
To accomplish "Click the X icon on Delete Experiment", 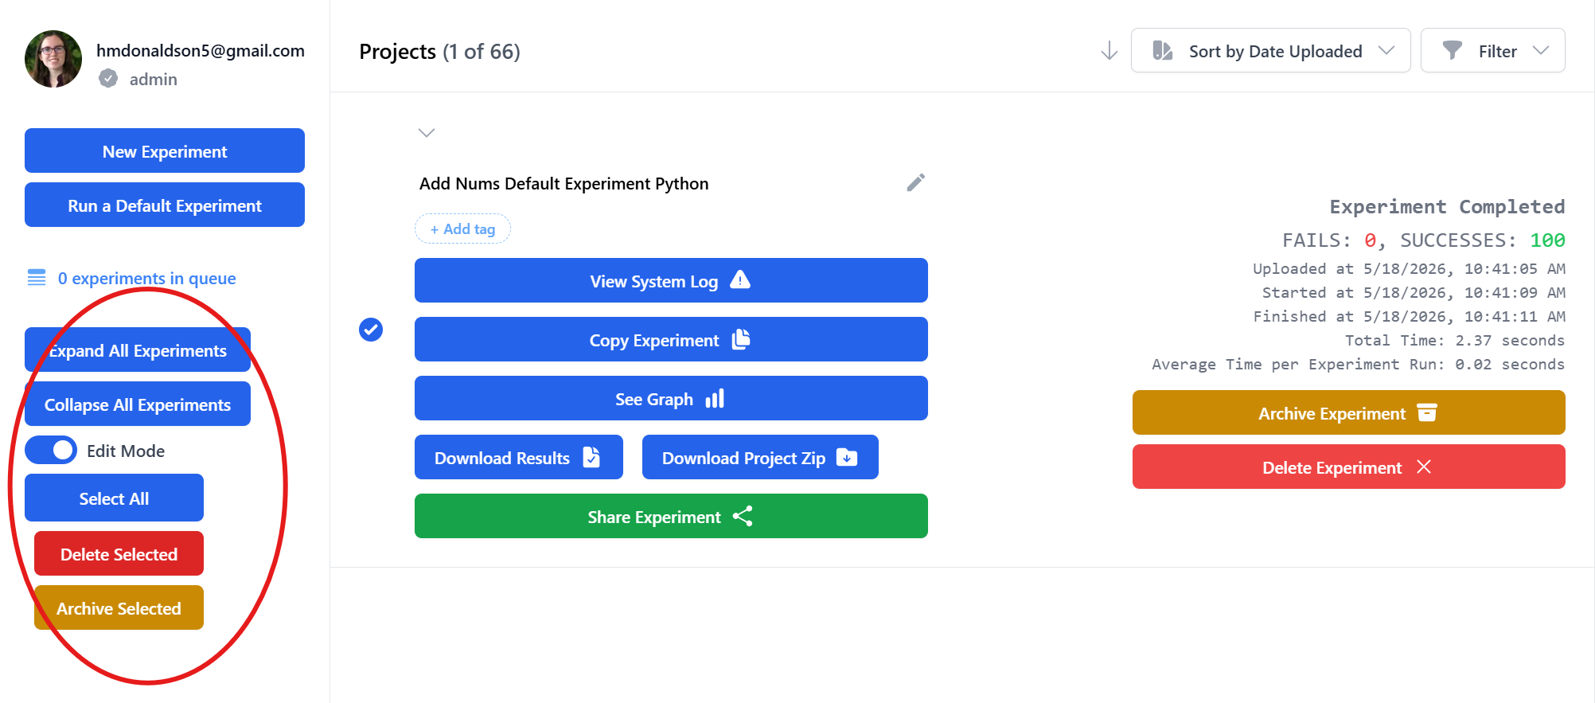I will [x=1424, y=467].
